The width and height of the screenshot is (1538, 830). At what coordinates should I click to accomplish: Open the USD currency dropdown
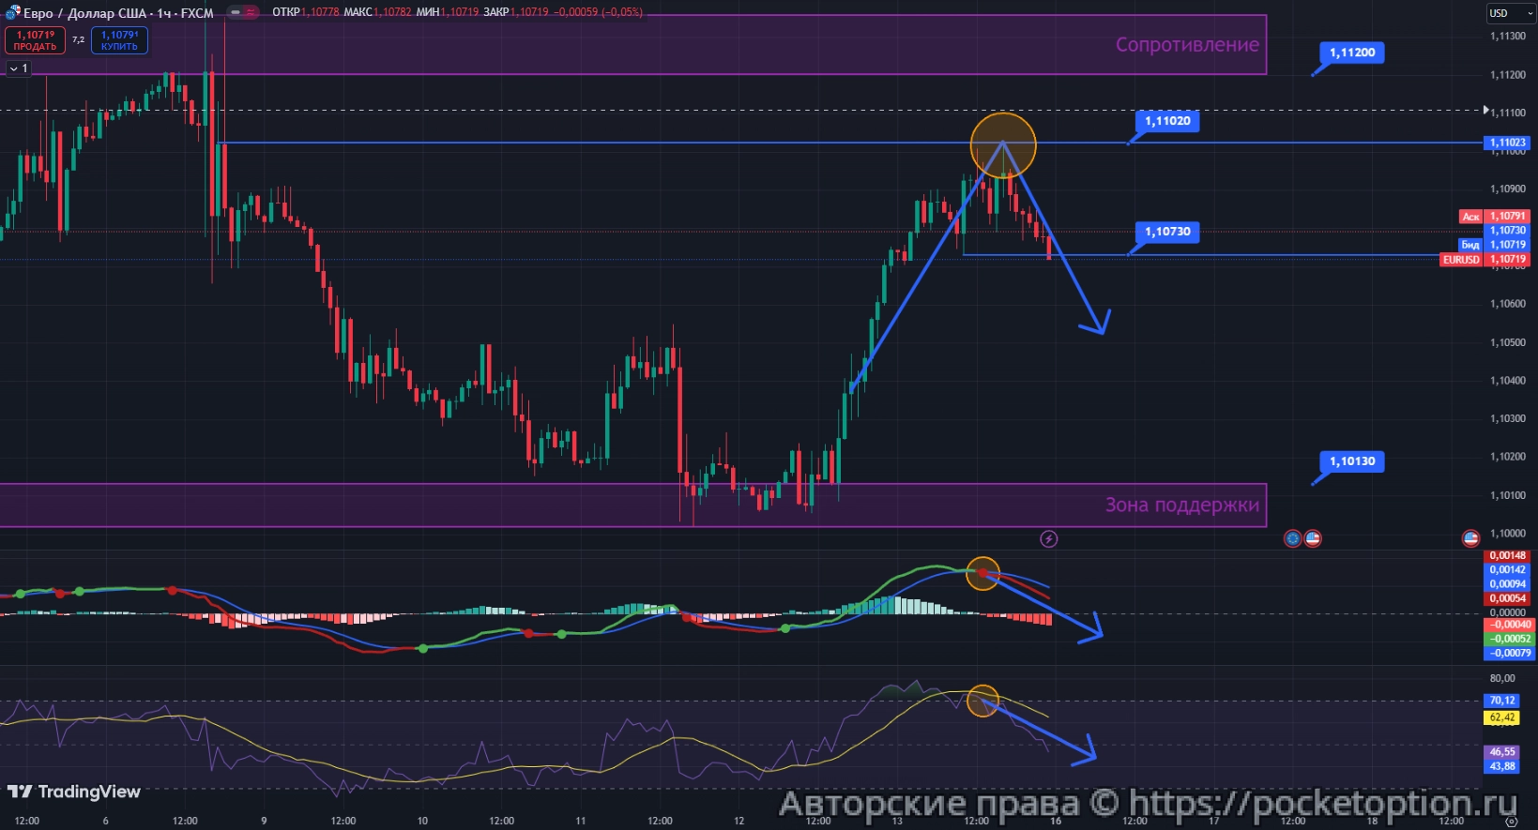(1509, 13)
